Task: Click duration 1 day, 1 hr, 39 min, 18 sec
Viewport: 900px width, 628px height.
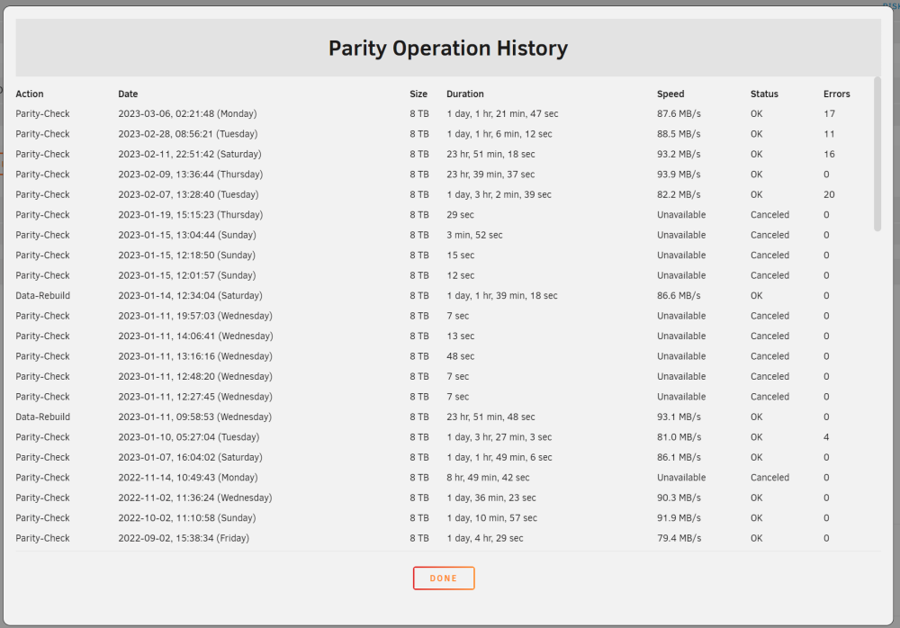Action: (x=502, y=296)
